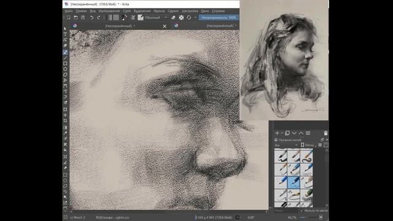393x221 pixels.
Task: Click the open file toolbar icon
Action: pos(76,18)
